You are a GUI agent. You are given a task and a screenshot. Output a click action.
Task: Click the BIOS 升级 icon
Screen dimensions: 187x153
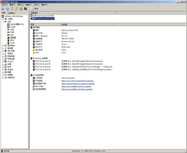pyautogui.click(x=34, y=87)
